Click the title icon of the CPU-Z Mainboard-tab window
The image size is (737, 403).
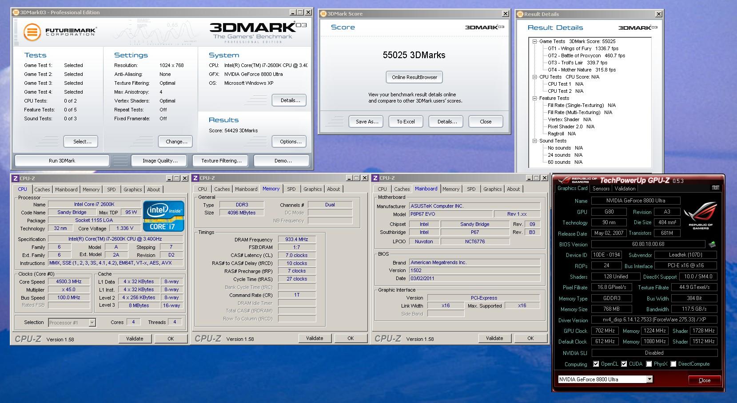[x=375, y=178]
